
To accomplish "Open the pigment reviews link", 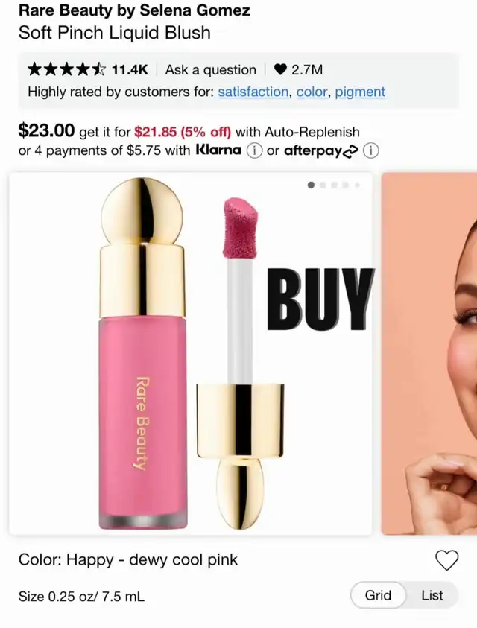I will click(360, 92).
